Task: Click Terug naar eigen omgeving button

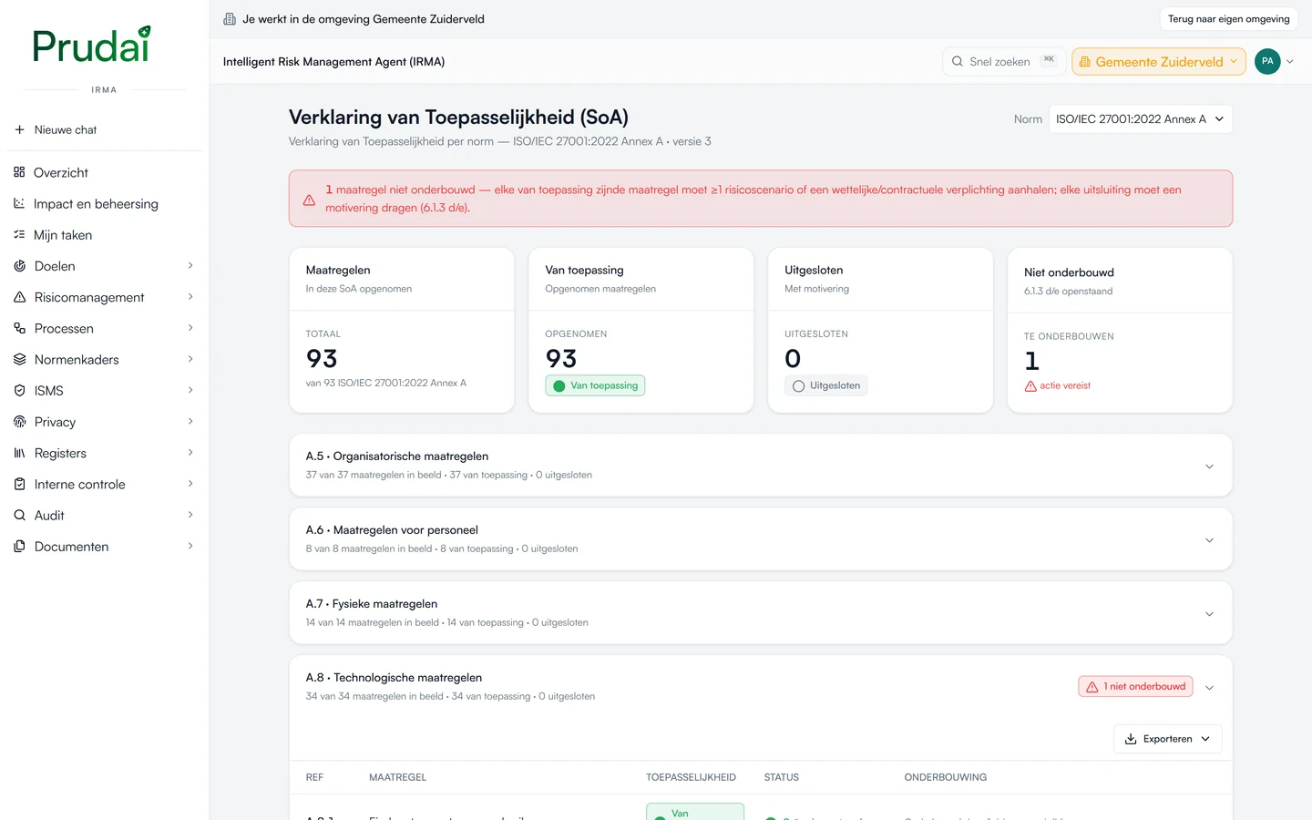Action: [1228, 19]
